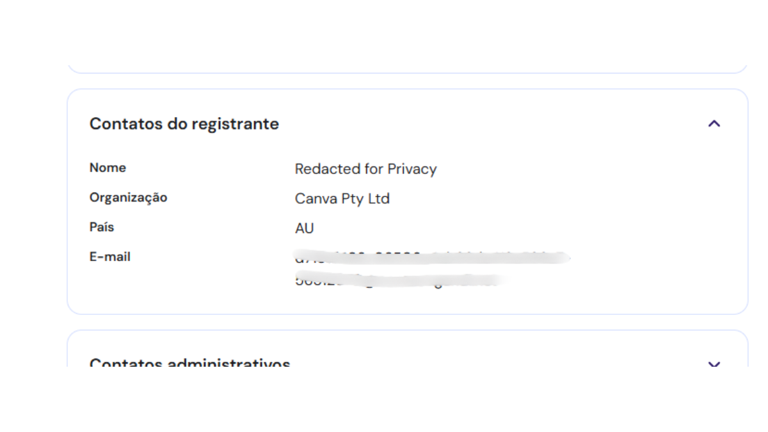
Task: Click the second blurred e-mail line
Action: [x=397, y=280]
